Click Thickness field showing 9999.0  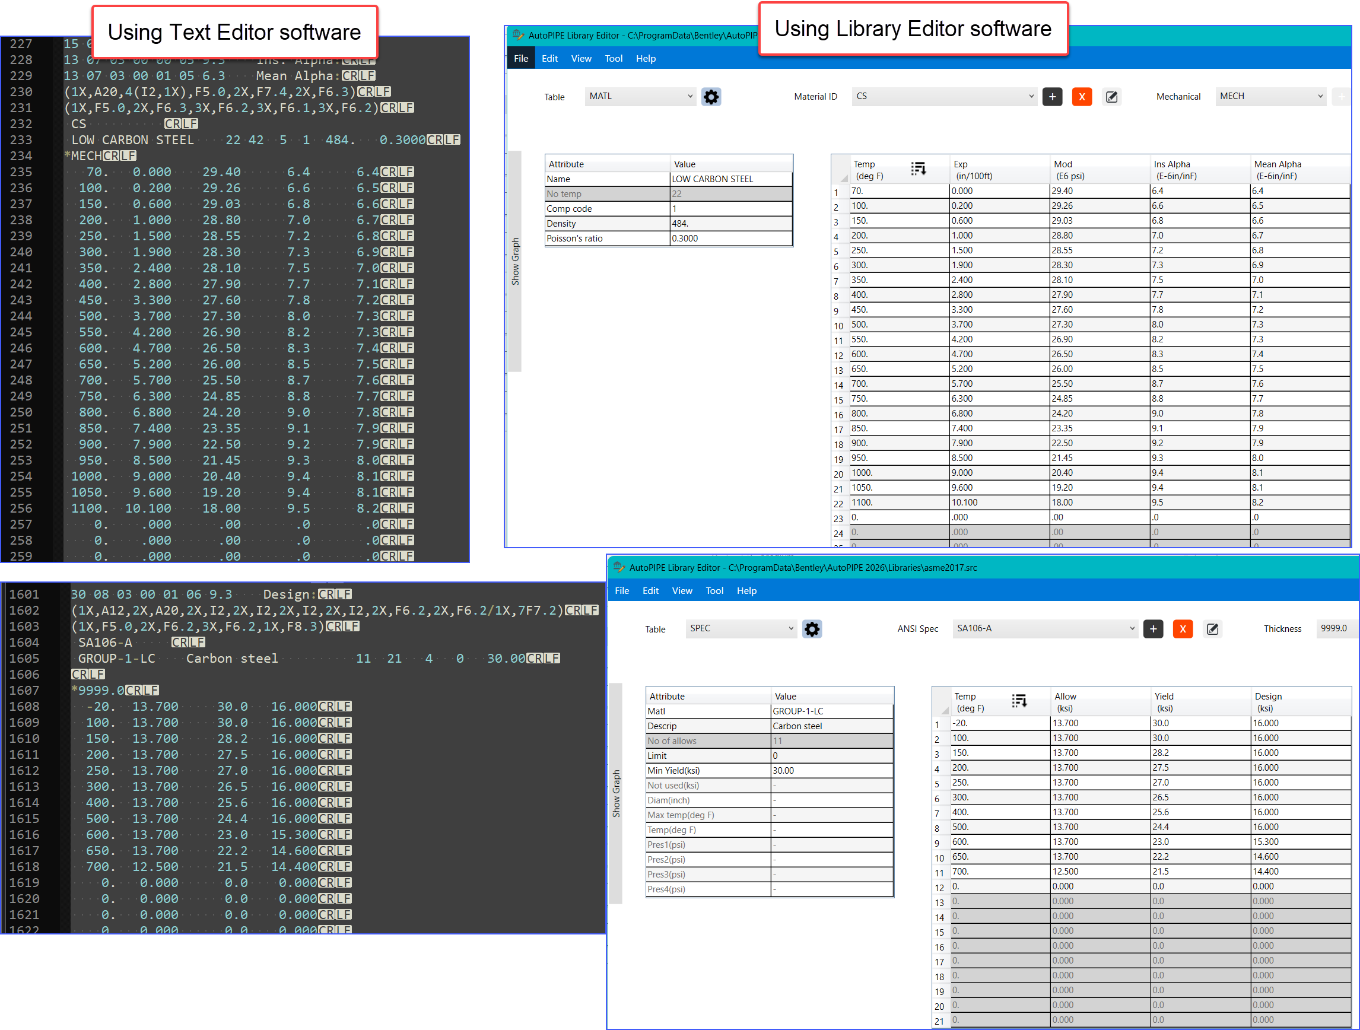click(x=1337, y=628)
